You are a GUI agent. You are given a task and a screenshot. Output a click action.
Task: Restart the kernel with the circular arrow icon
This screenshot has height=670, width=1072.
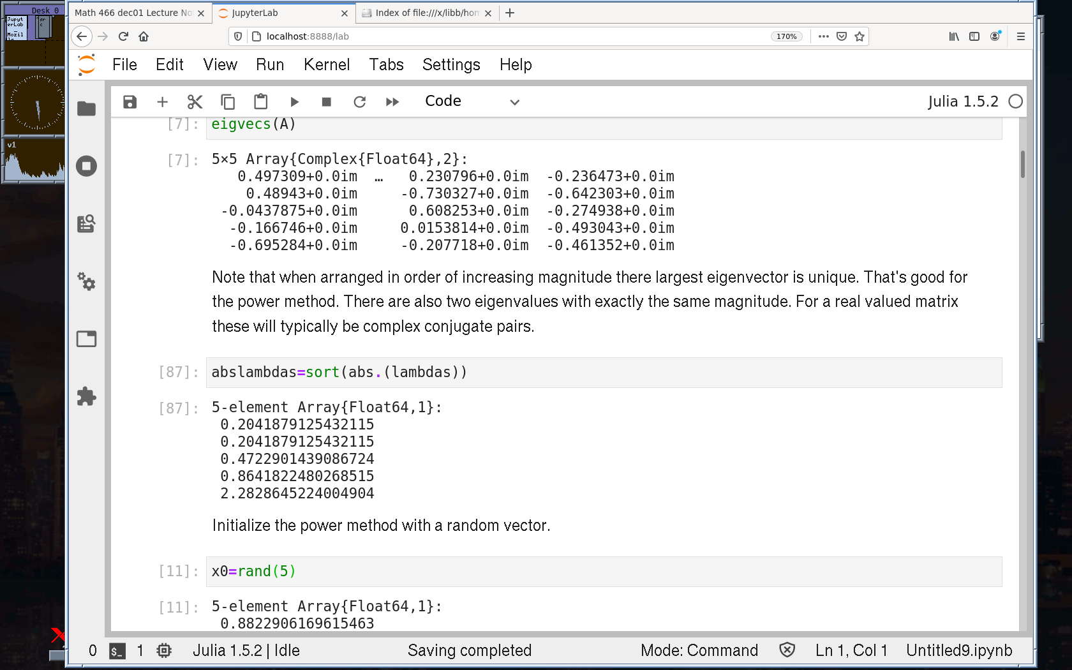tap(360, 102)
